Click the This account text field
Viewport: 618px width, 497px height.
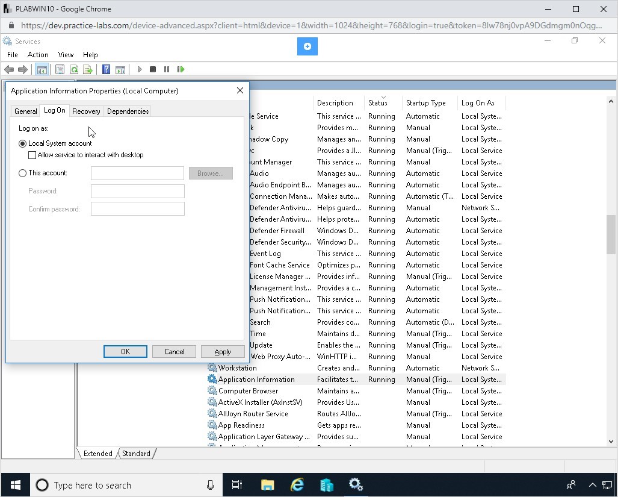(138, 173)
